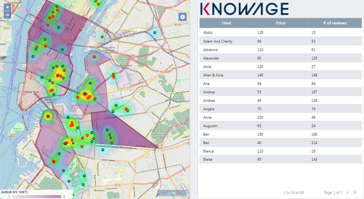Jump to the last table page
This screenshot has width=364, height=199.
[355, 192]
